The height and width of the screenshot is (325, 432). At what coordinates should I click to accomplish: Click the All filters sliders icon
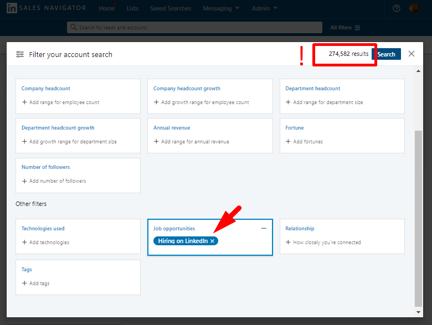coord(357,28)
